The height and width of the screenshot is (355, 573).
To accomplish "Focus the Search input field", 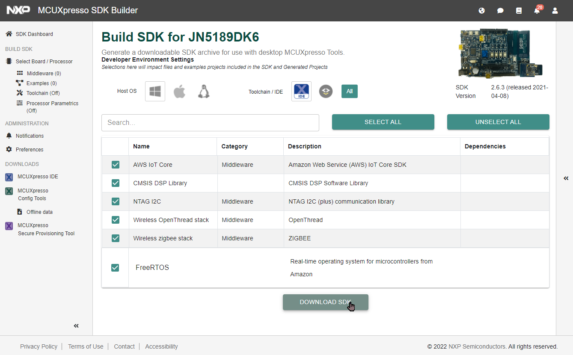I will (x=210, y=123).
